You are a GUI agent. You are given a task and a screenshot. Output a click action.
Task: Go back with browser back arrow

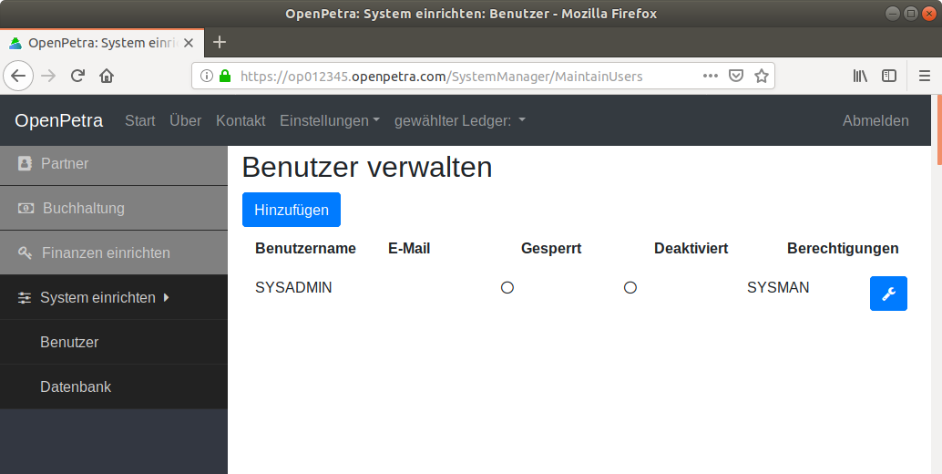[18, 76]
